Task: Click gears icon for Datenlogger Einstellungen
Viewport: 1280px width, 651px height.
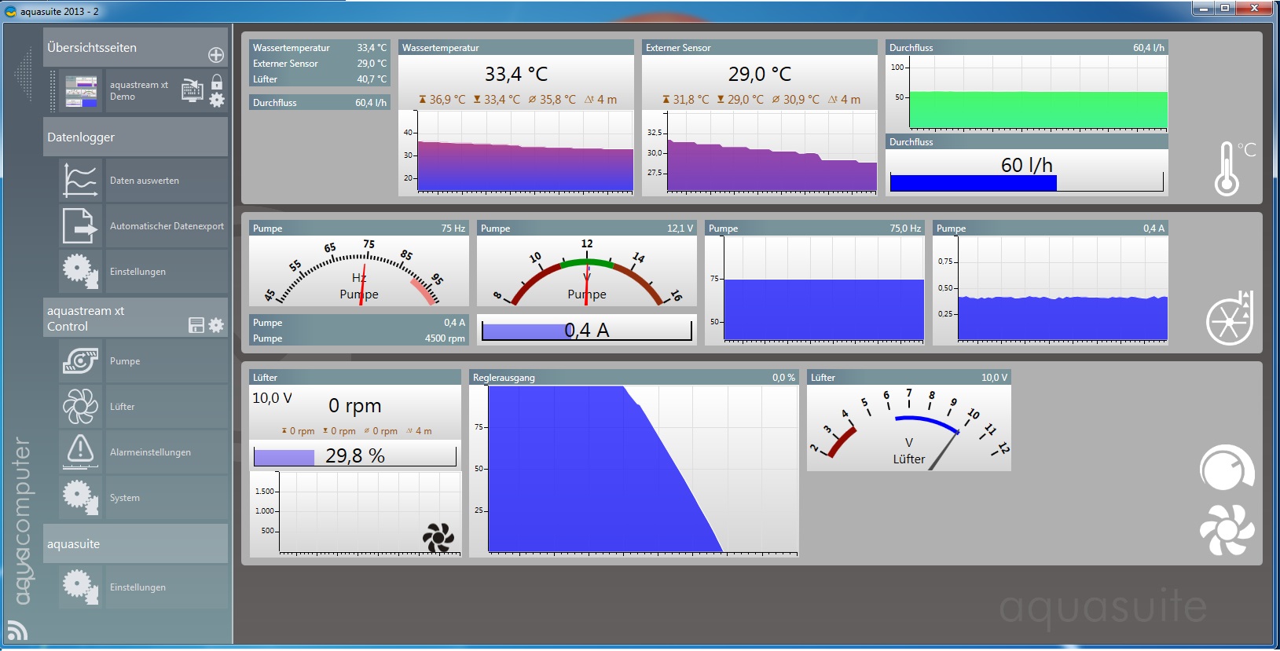Action: [81, 272]
